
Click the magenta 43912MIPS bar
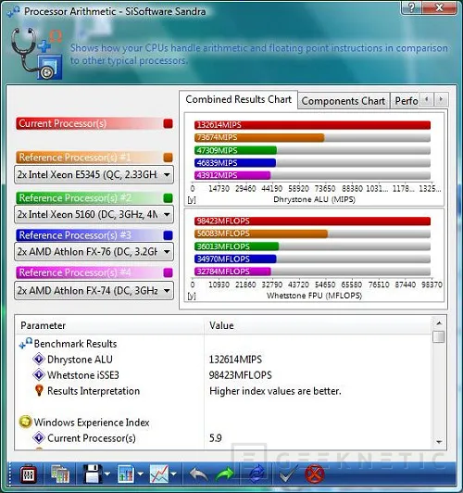pos(232,175)
